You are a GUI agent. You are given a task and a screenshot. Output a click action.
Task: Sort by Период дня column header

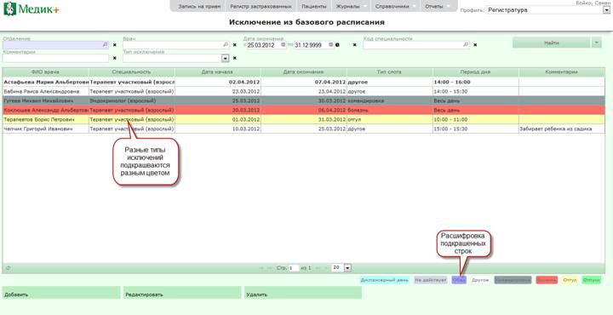tap(476, 72)
